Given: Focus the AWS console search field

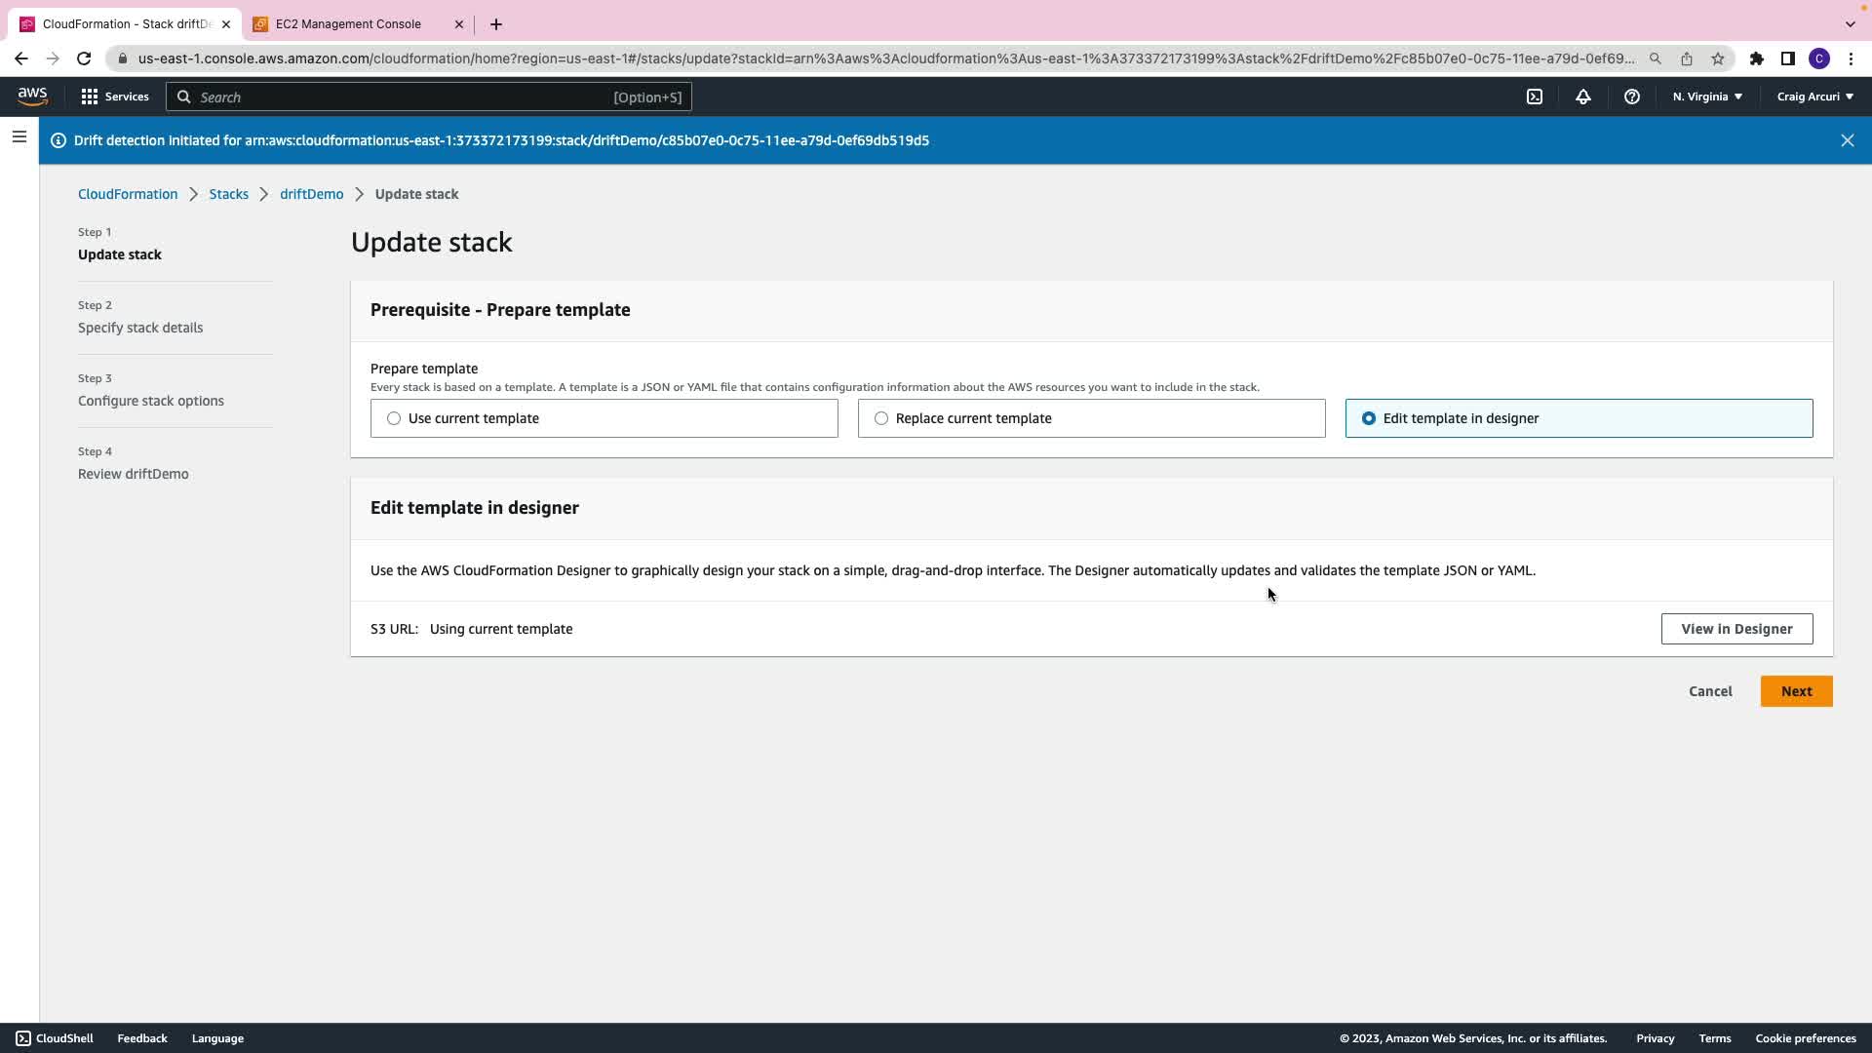Looking at the screenshot, I should click(429, 97).
